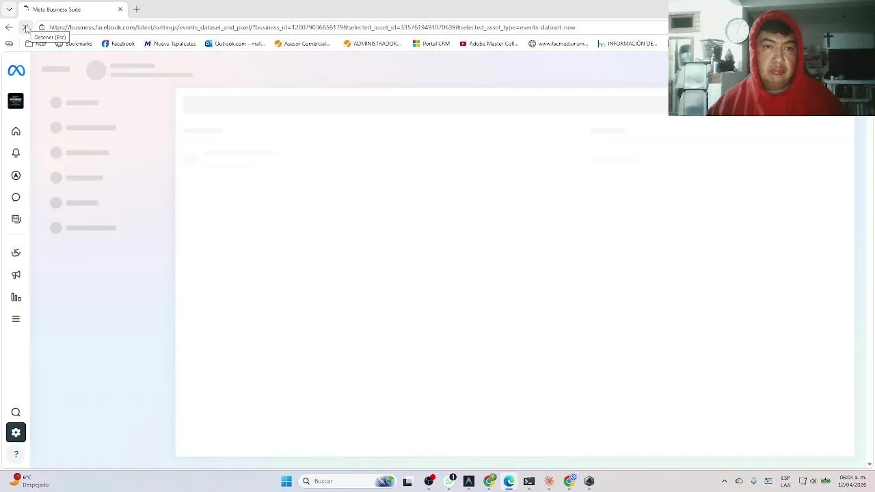Open the Content posts icon in sidebar
Viewport: 875px width, 492px height.
point(16,219)
